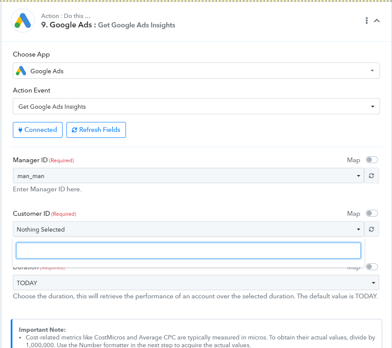Open the Manager ID dropdown showing man_man
The image size is (392, 348).
pos(188,175)
